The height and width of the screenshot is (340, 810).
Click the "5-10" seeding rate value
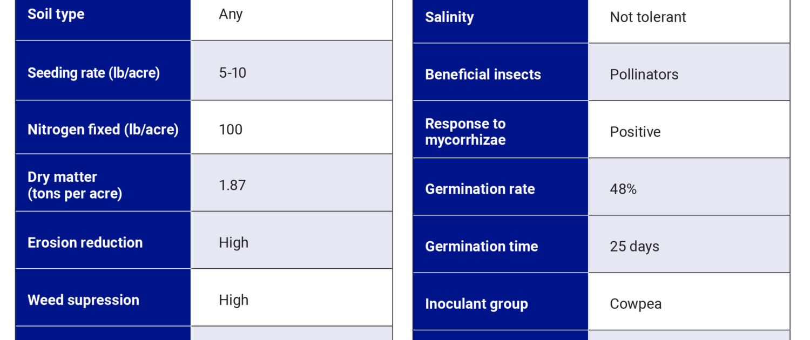pyautogui.click(x=233, y=73)
